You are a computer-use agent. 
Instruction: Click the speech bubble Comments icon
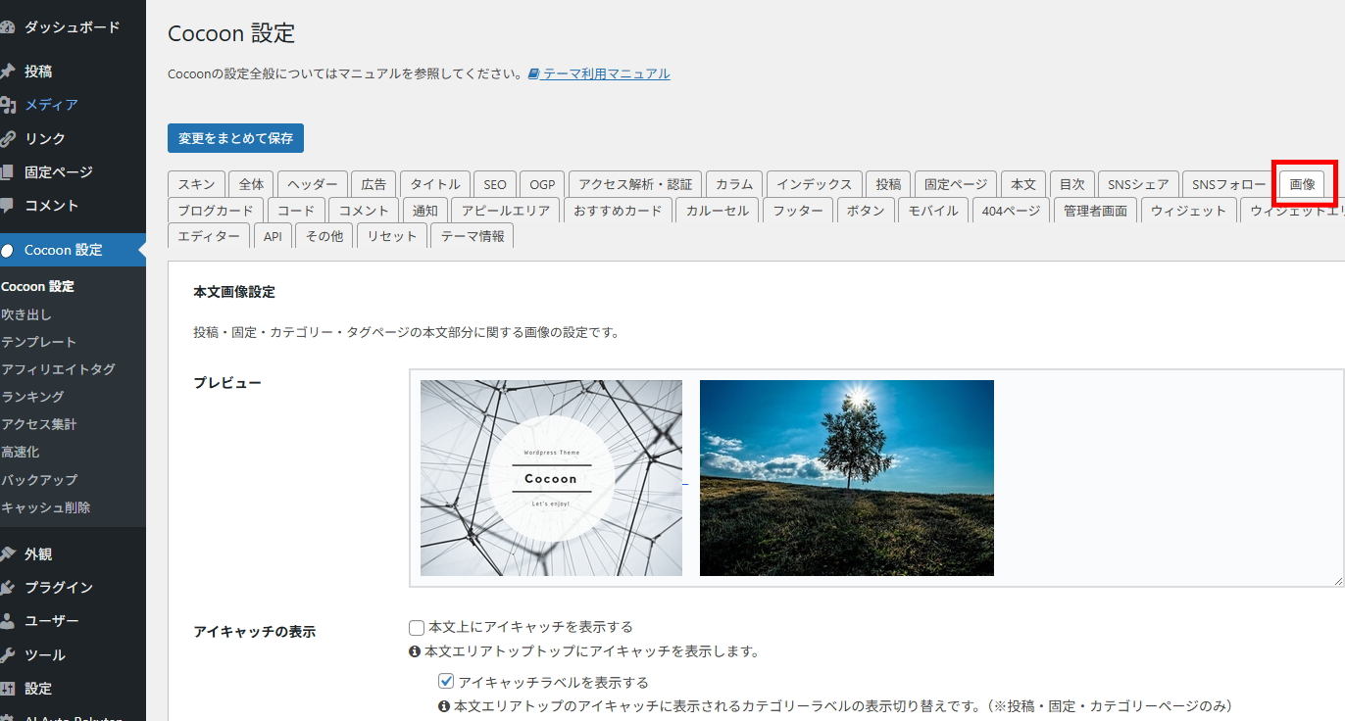tap(7, 206)
